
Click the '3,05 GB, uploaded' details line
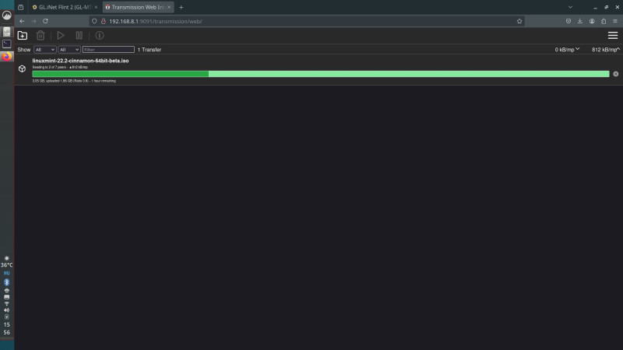[74, 81]
